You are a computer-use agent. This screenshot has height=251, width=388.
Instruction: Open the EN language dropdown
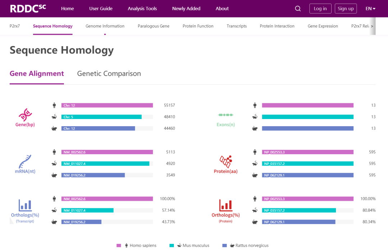[370, 9]
